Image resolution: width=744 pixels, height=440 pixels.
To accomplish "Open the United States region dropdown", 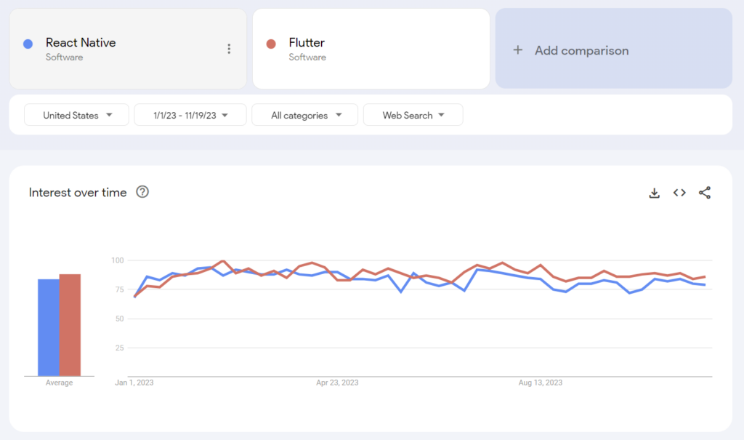I will (76, 114).
